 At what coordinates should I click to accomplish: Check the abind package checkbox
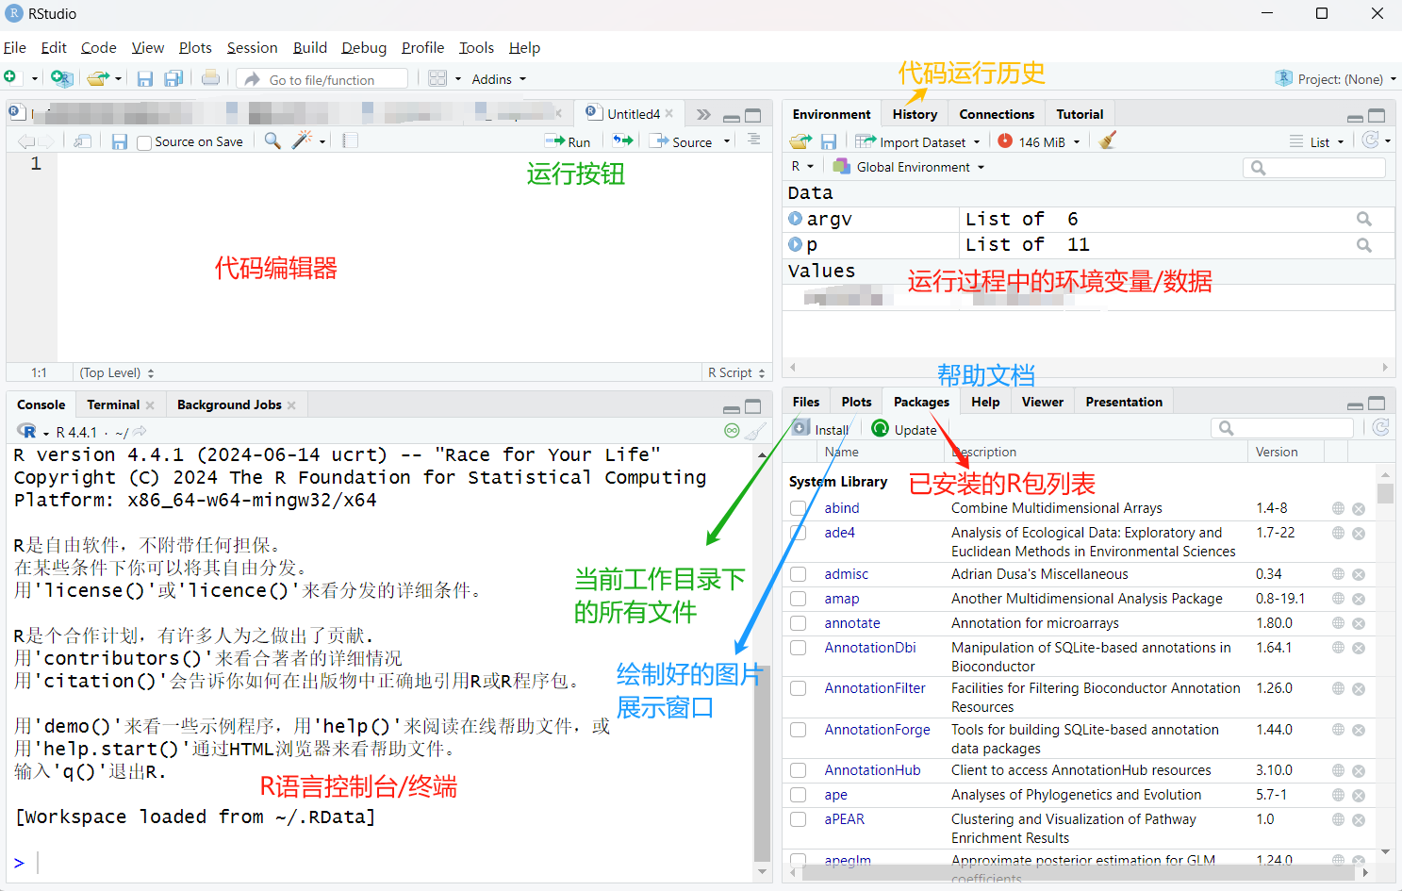799,508
